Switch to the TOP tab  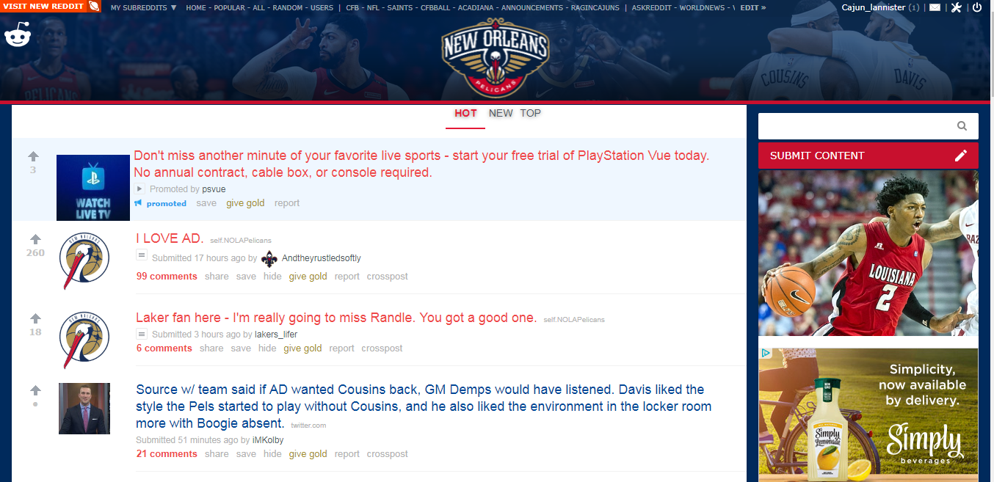pos(531,113)
